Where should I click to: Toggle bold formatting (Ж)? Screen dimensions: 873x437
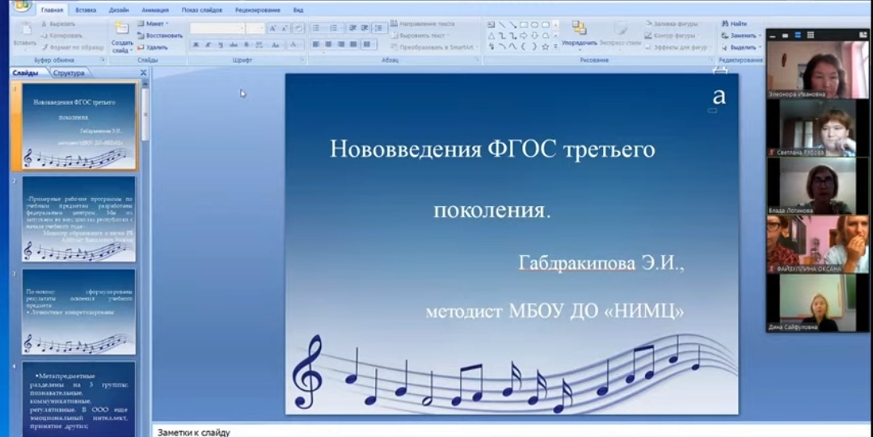click(x=196, y=45)
